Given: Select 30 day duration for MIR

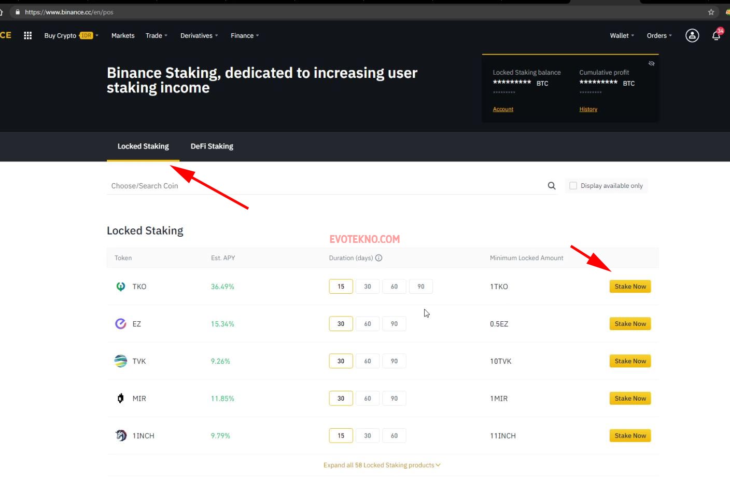Looking at the screenshot, I should [341, 399].
